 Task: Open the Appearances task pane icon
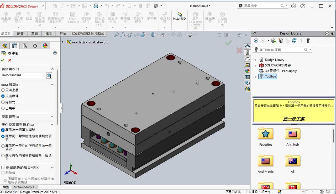tap(247, 71)
